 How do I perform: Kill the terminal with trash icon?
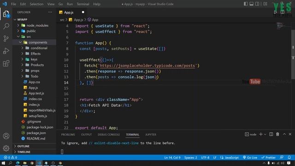[x=277, y=134]
